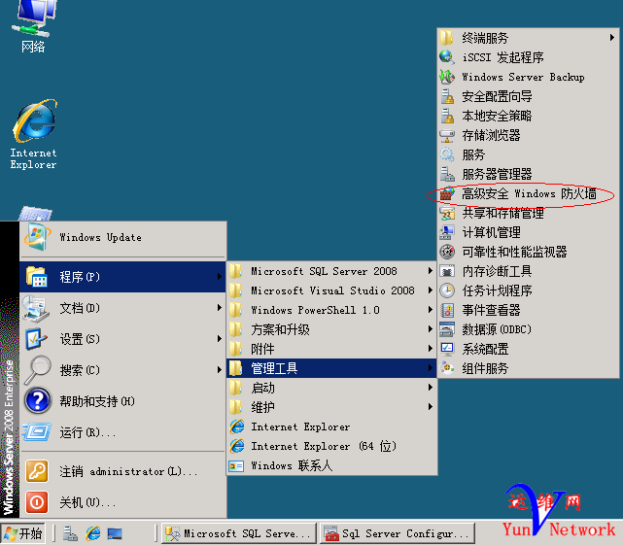Switch to Sql Server Configuration taskbar button
The image size is (623, 546).
[398, 533]
